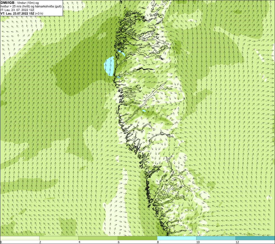The width and height of the screenshot is (275, 244).
Task: Click the legend scale label 2
Action: pyautogui.click(x=40, y=242)
